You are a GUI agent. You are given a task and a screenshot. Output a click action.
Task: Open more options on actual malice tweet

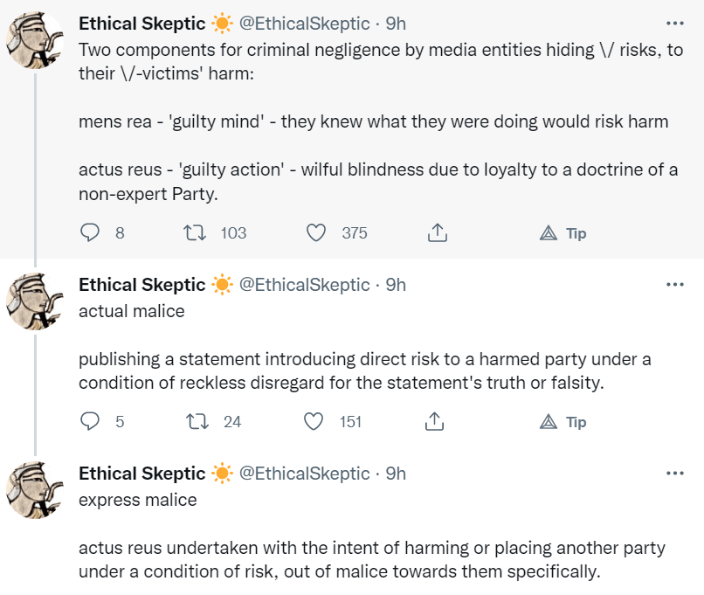click(x=675, y=285)
